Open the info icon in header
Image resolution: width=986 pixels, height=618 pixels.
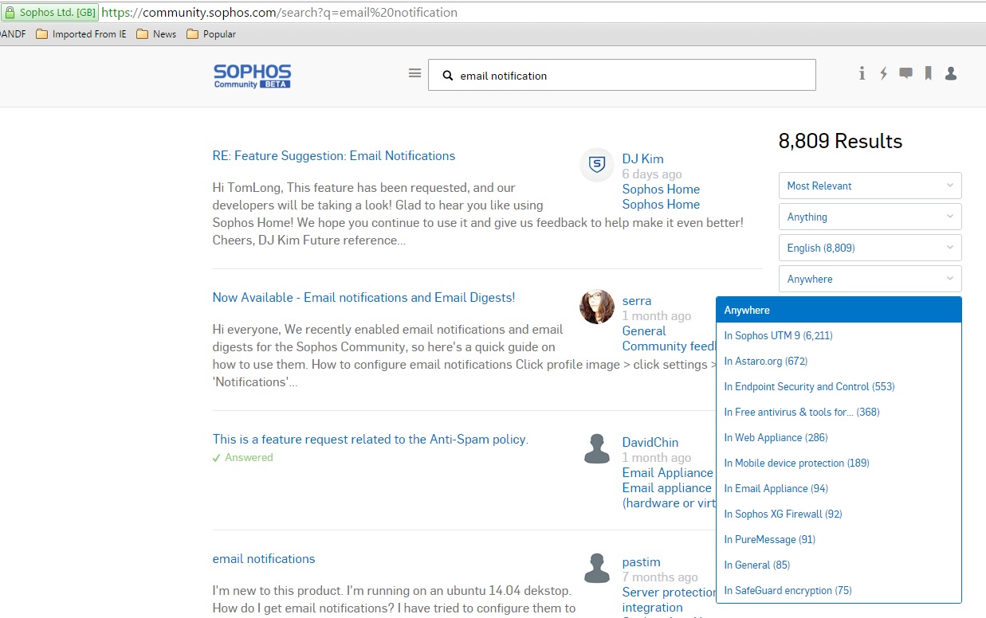coord(862,73)
